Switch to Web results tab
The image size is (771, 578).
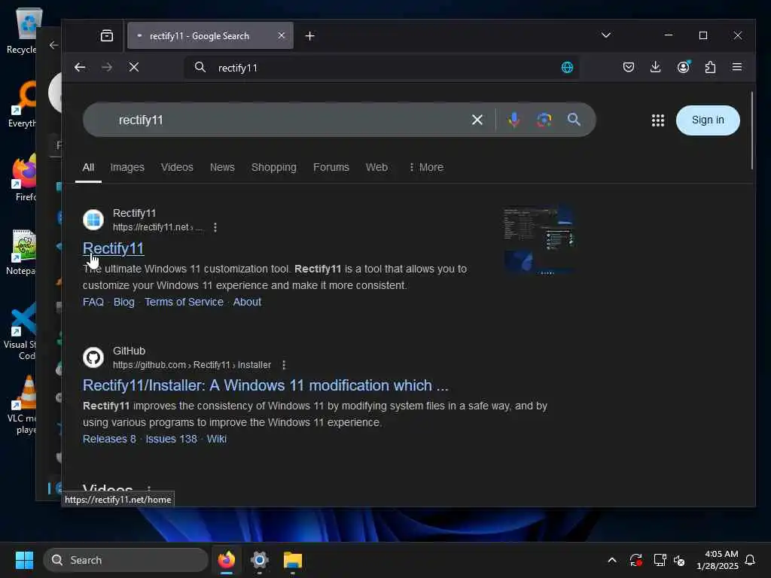coord(376,168)
